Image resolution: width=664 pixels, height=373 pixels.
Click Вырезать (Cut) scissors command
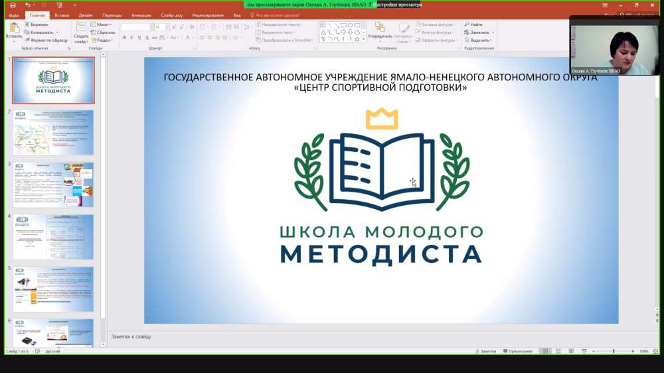37,25
